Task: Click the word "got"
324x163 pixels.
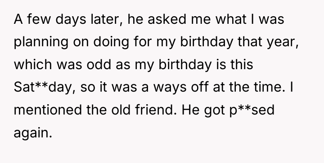Action: 215,110
